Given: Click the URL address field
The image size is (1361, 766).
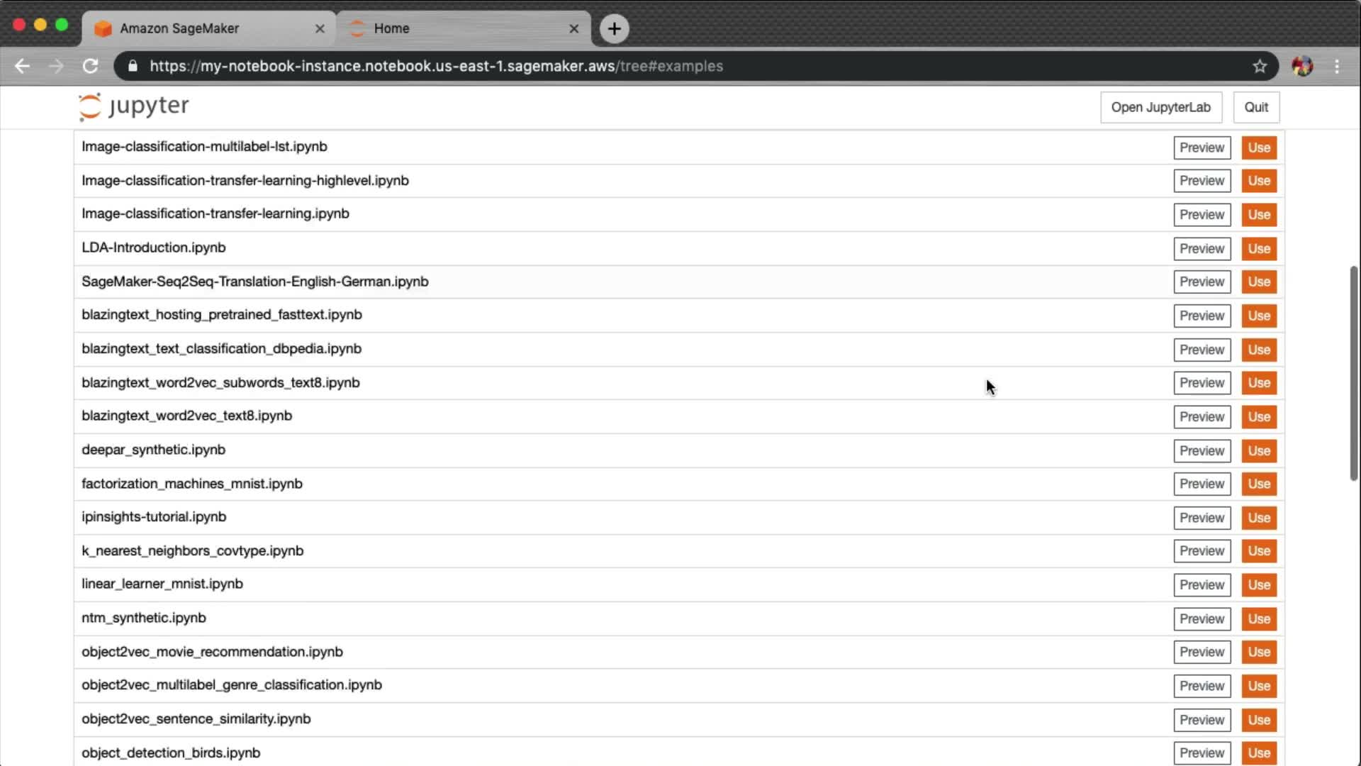Looking at the screenshot, I should [638, 66].
